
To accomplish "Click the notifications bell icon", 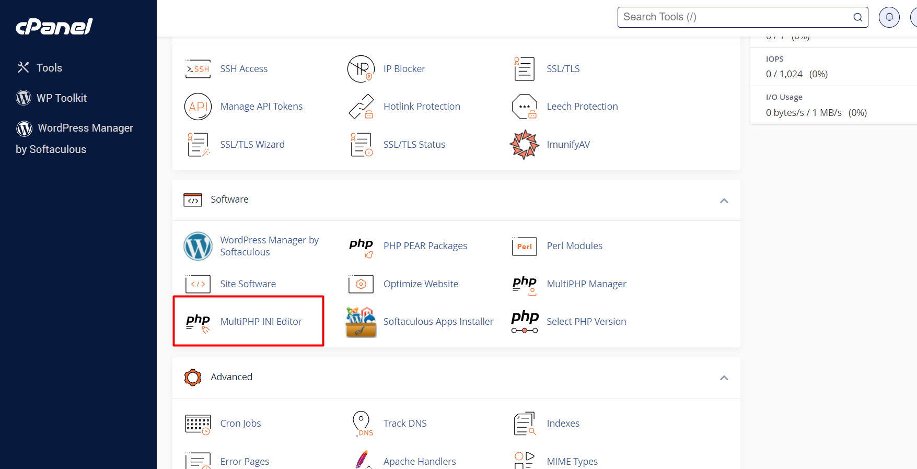I will click(889, 17).
